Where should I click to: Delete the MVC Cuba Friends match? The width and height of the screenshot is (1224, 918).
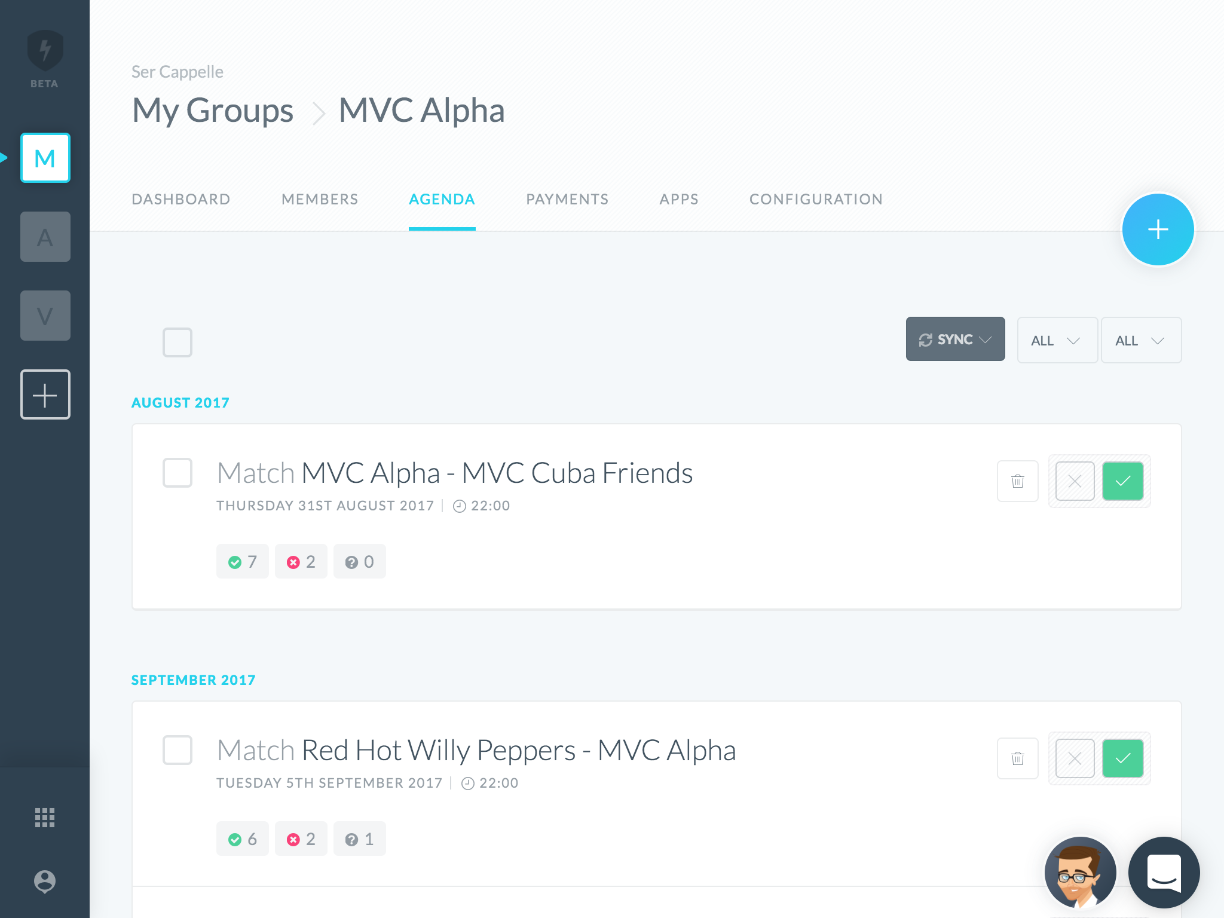point(1017,481)
